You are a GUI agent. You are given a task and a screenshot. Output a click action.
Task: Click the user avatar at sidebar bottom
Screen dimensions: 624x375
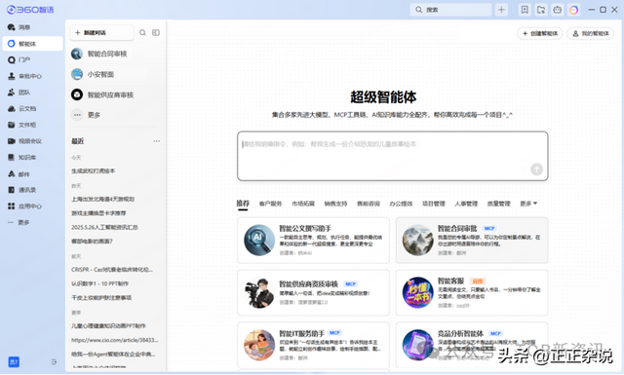click(x=14, y=361)
